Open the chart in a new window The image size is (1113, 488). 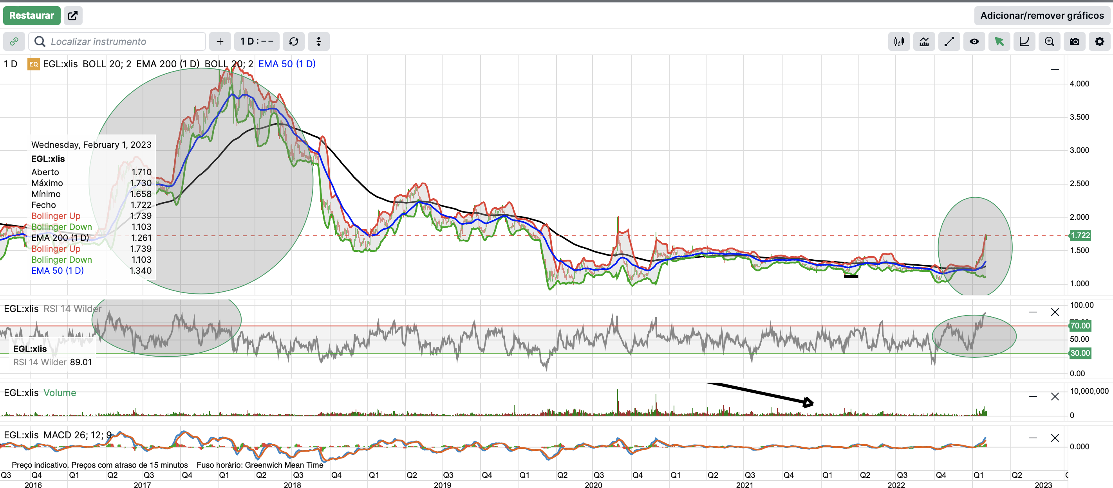coord(73,16)
